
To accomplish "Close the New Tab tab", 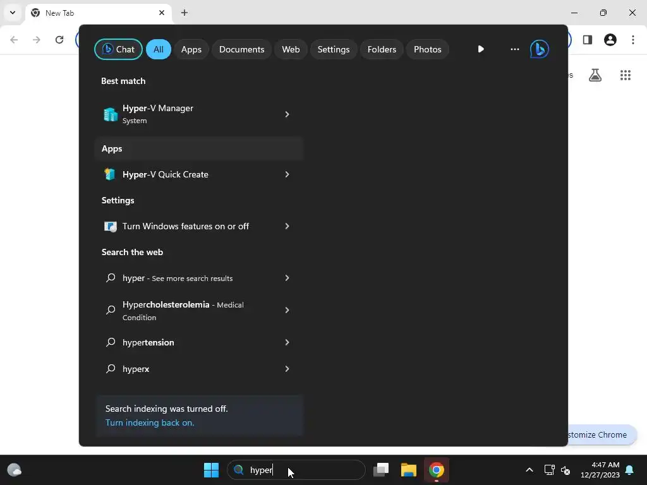I will (x=162, y=13).
